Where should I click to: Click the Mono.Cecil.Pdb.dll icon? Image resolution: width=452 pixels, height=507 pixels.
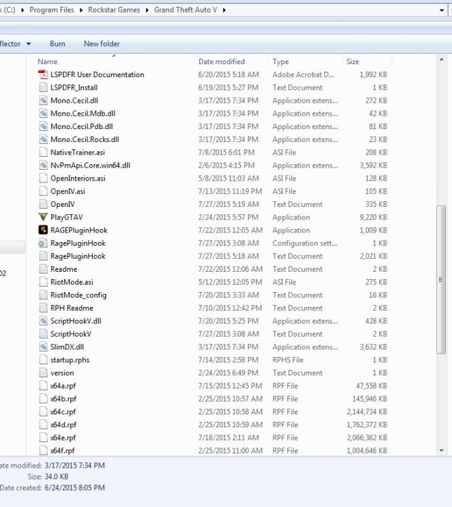click(43, 126)
